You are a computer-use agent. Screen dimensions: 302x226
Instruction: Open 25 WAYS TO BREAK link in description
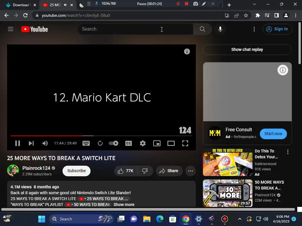coord(104,199)
